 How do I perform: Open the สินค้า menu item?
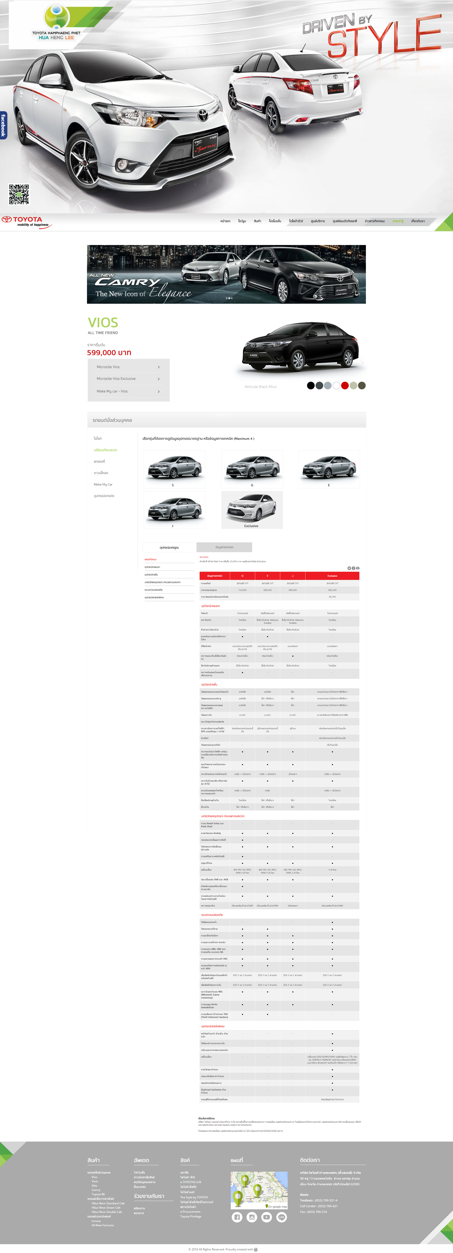click(257, 221)
